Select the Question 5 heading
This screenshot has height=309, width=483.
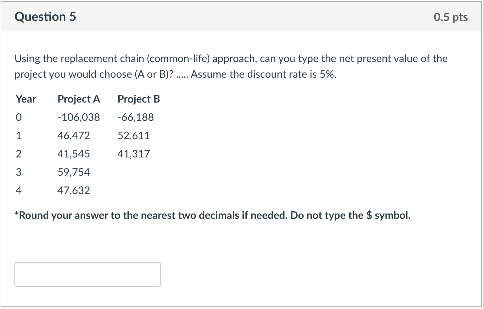click(x=45, y=16)
